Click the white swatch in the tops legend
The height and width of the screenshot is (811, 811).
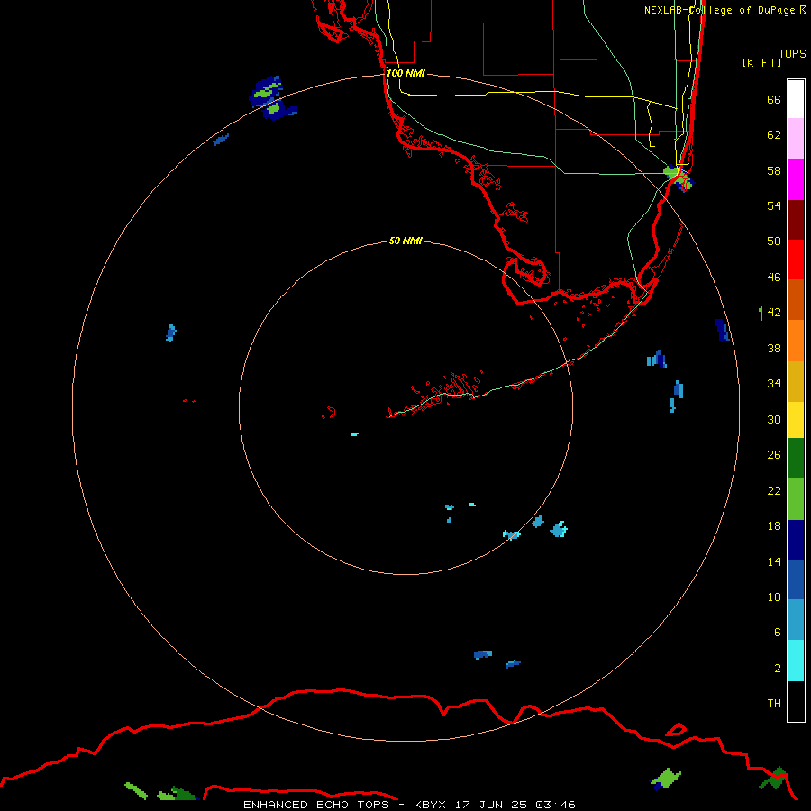pyautogui.click(x=796, y=99)
